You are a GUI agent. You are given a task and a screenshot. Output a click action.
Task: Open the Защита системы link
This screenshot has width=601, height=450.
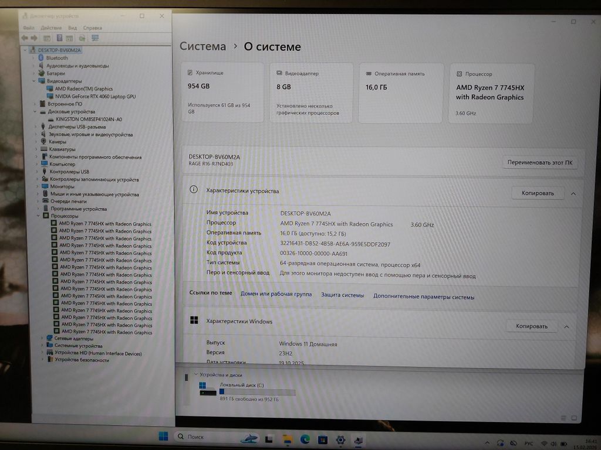[342, 295]
